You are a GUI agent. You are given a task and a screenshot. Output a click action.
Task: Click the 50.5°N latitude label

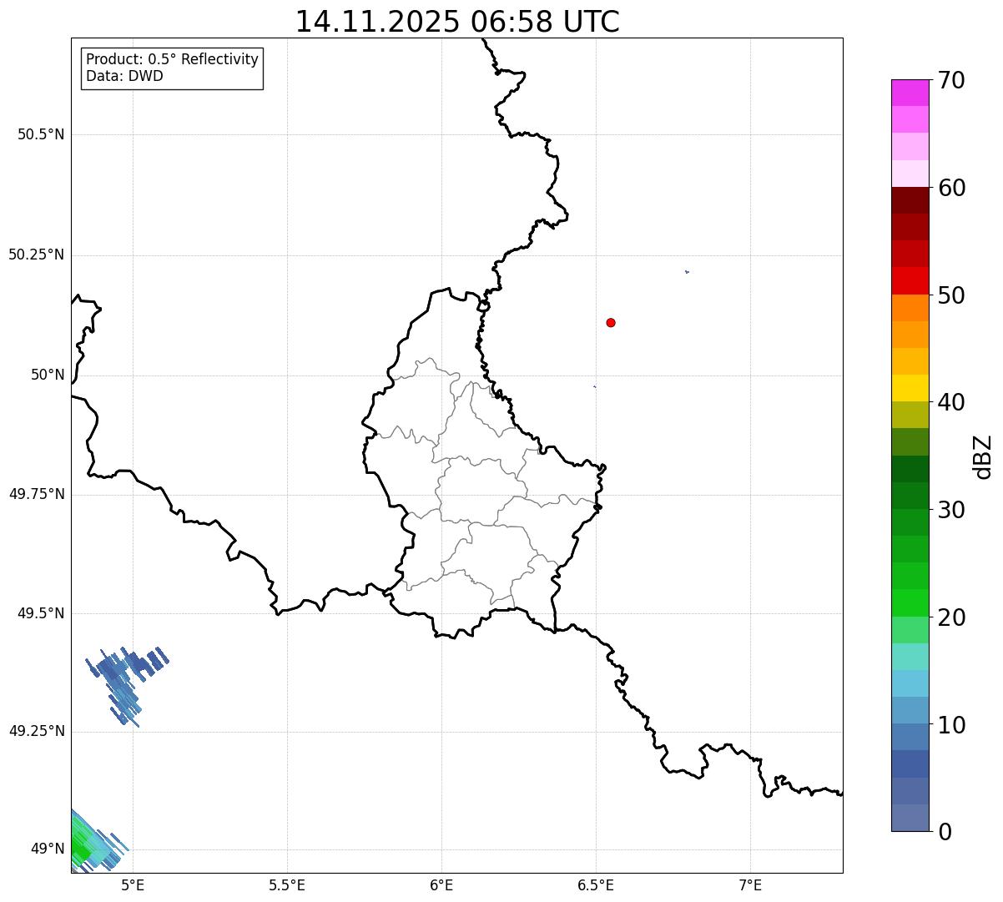pyautogui.click(x=41, y=135)
